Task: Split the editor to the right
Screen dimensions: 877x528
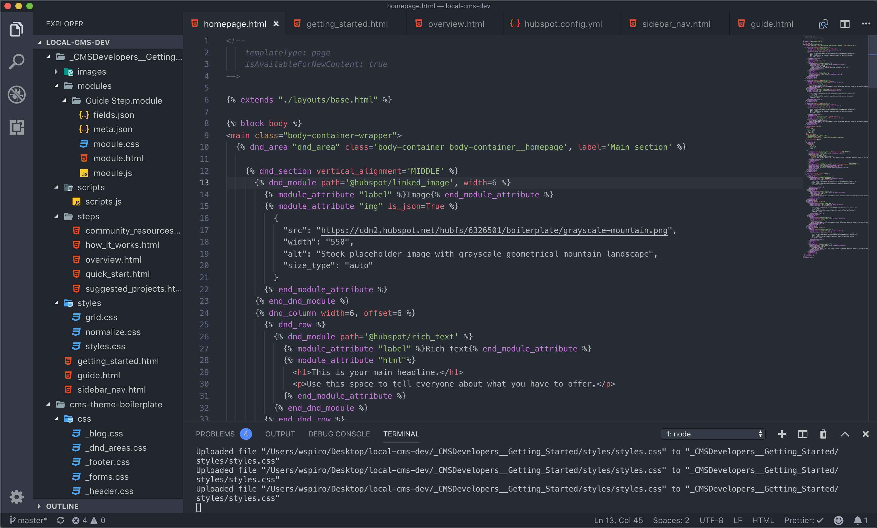Action: [x=845, y=24]
